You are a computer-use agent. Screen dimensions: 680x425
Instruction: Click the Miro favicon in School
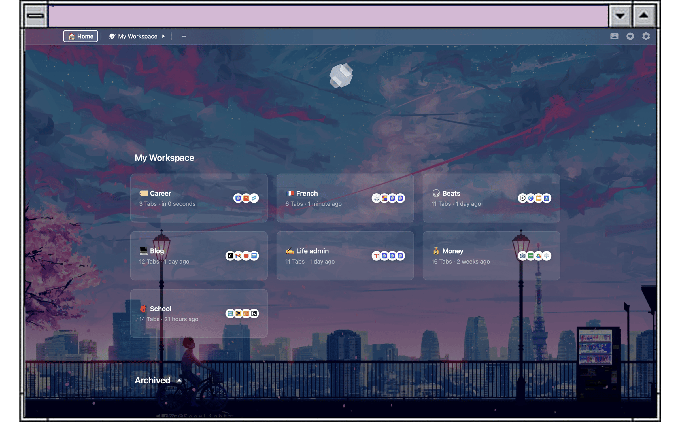tap(238, 313)
